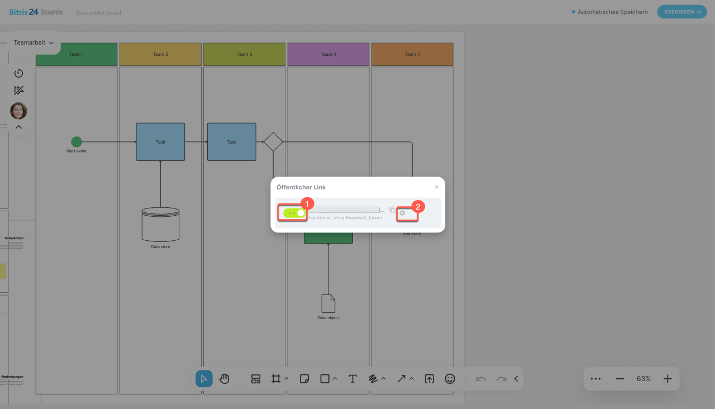Image resolution: width=715 pixels, height=409 pixels.
Task: Undo the last board action
Action: coord(481,379)
